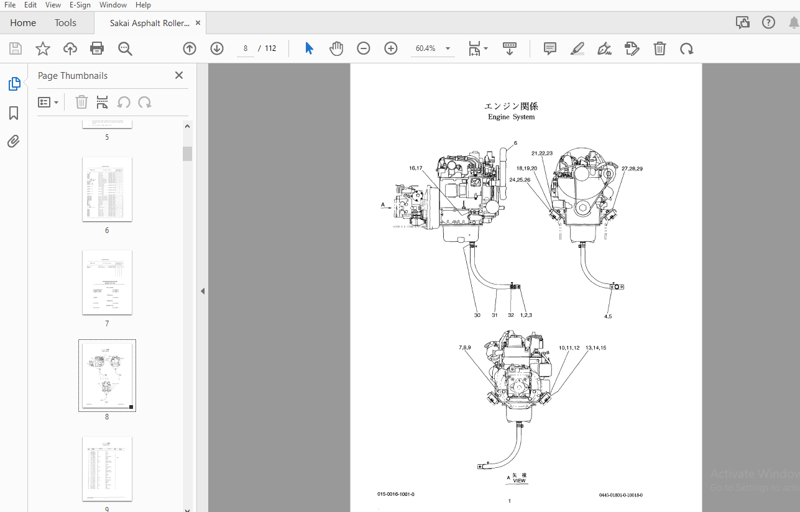Open the File menu
800x512 pixels.
pos(10,5)
